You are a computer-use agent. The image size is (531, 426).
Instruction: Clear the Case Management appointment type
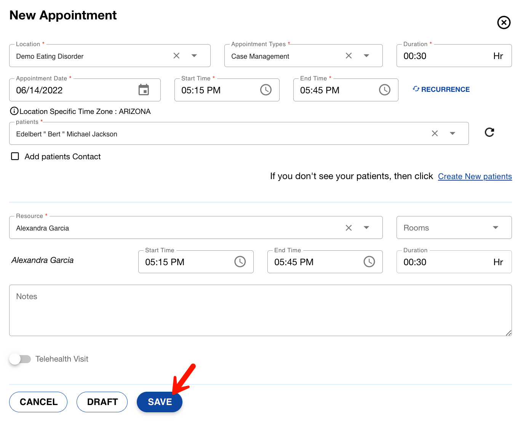coord(349,56)
